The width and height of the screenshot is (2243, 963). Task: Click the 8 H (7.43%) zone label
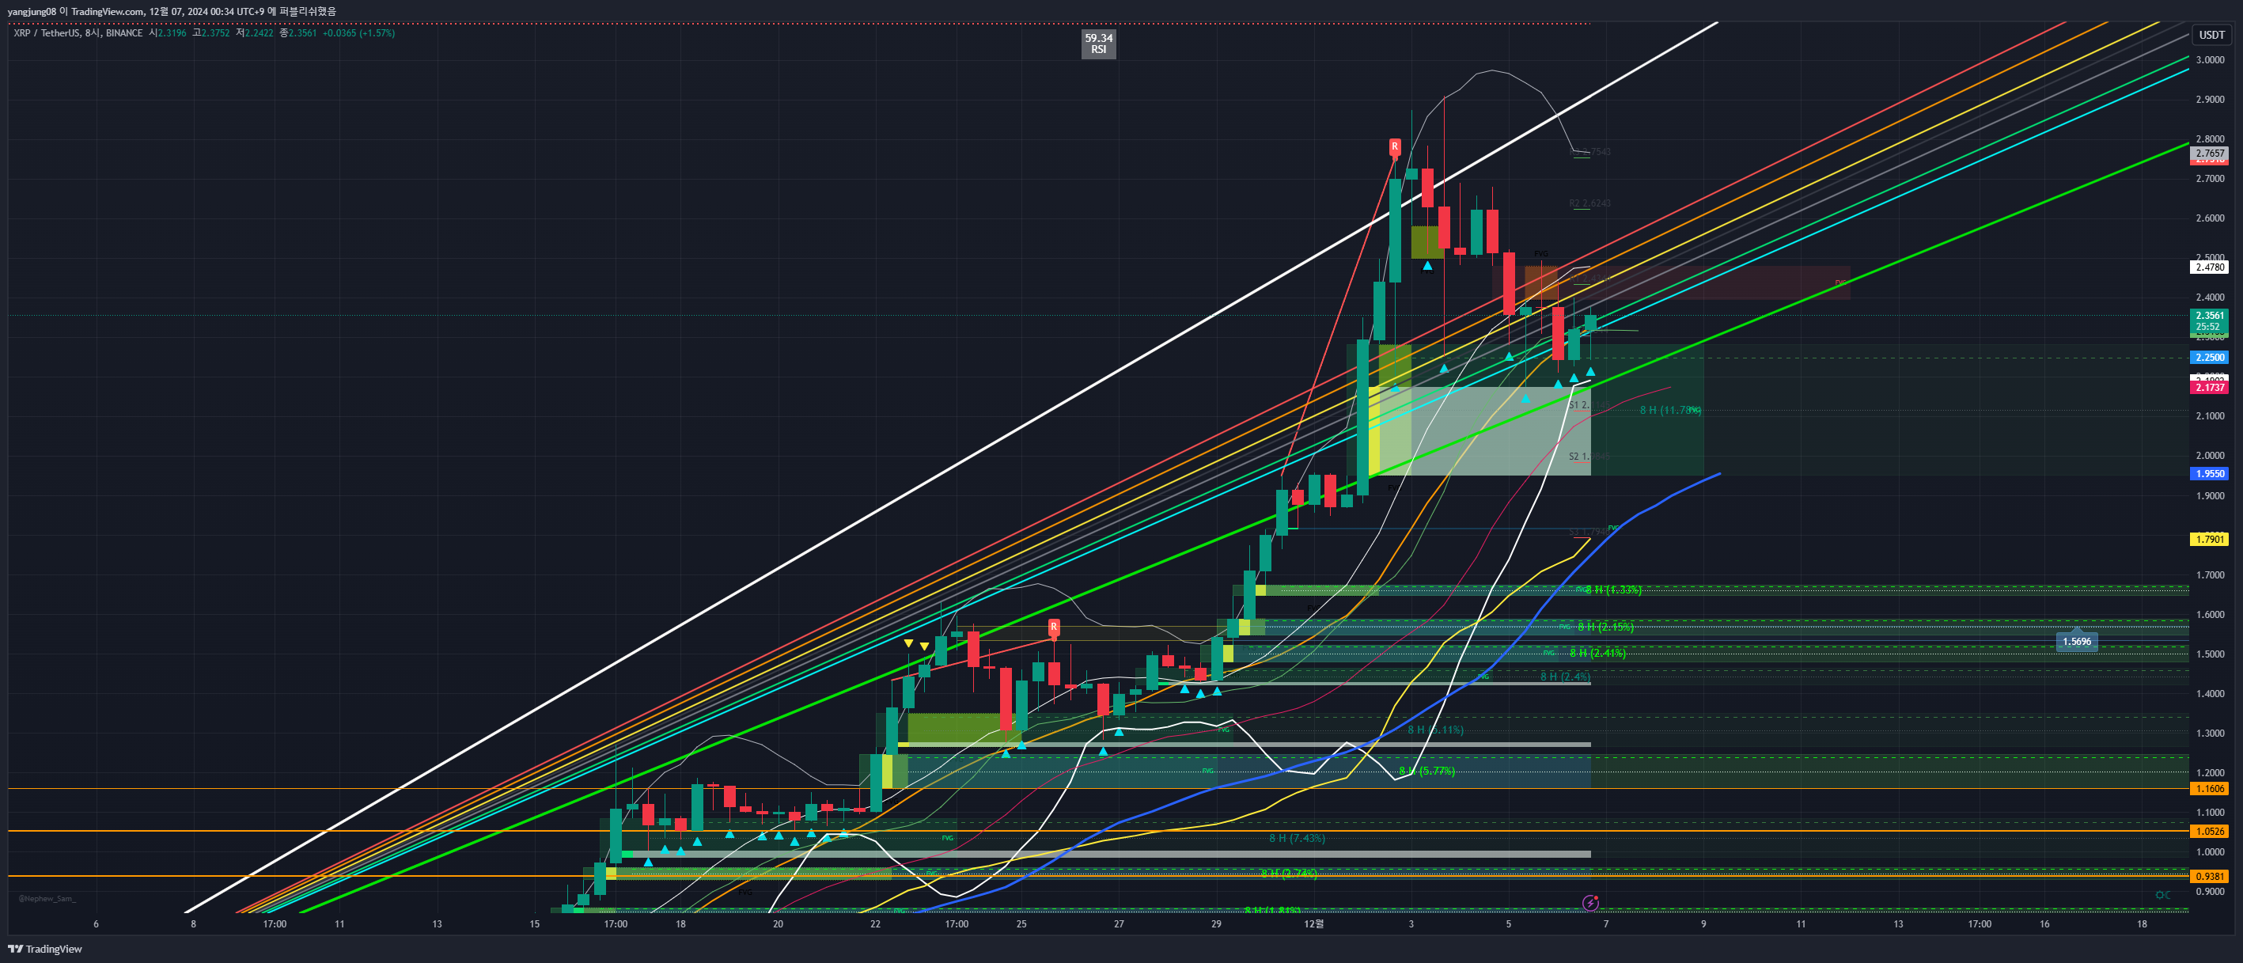tap(1297, 838)
